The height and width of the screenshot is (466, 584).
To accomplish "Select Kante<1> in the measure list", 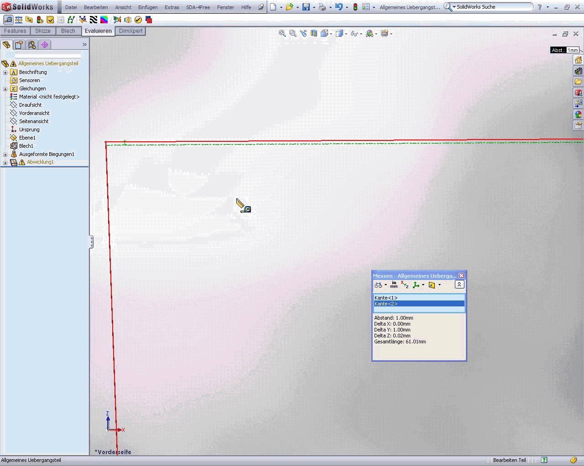I will pos(386,298).
